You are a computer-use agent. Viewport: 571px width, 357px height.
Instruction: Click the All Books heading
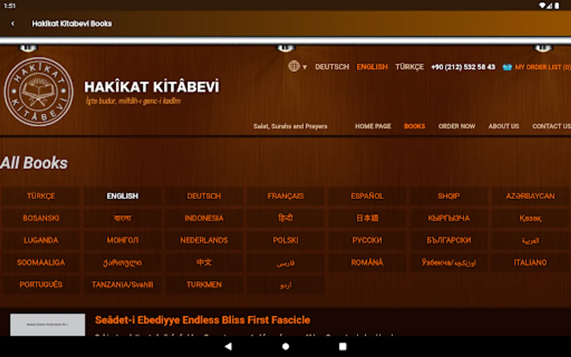click(34, 163)
